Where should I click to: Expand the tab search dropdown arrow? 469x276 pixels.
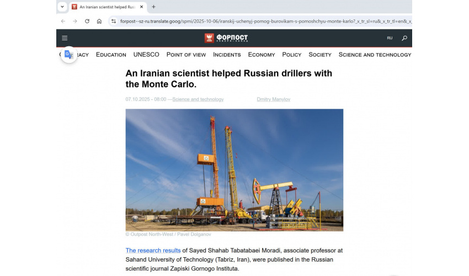62,7
